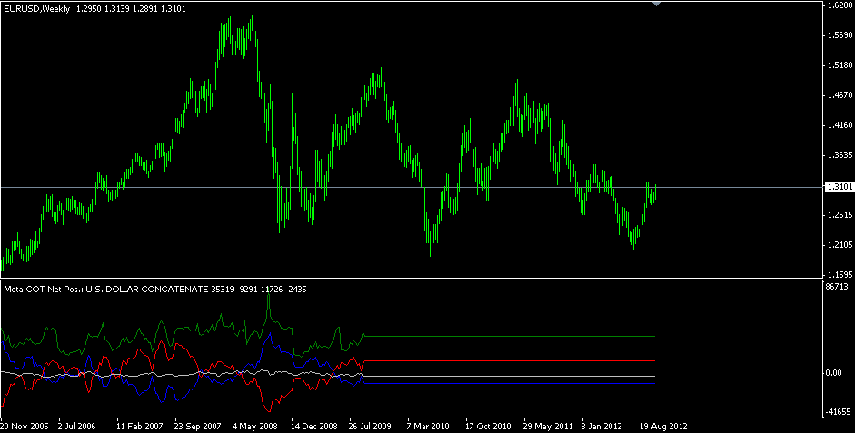Click the 26 Jul 2009 date label
The height and width of the screenshot is (433, 855).
coord(371,425)
